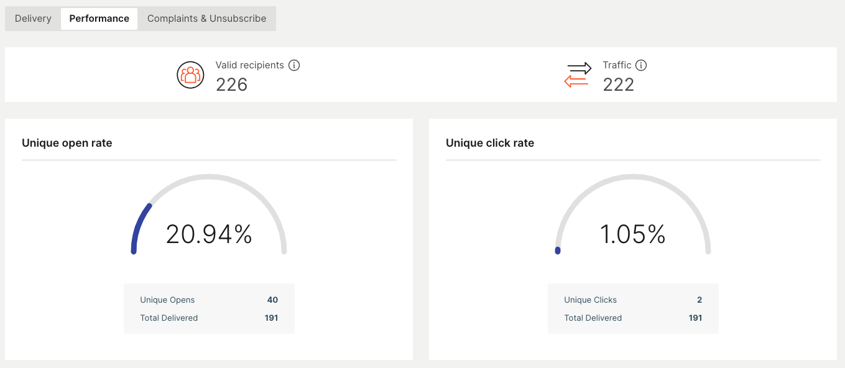Viewport: 845px width, 368px height.
Task: Switch to Complaints & Unsubscribe tab
Action: [206, 19]
